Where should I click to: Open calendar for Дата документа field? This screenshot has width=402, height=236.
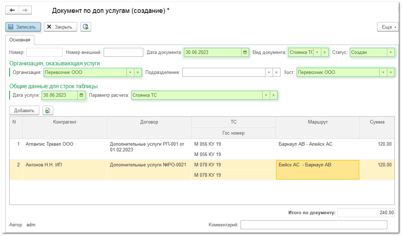(245, 52)
